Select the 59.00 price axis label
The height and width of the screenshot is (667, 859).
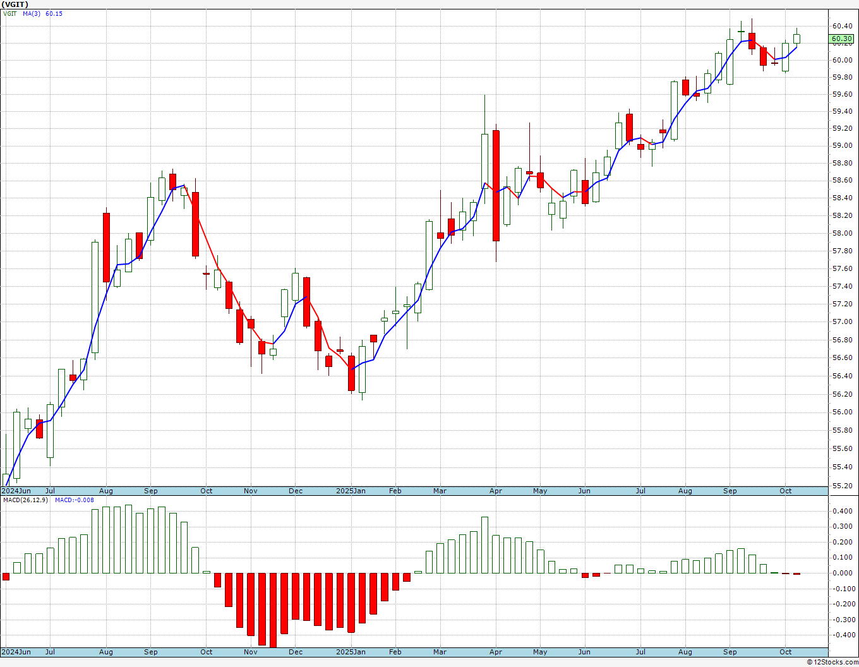pyautogui.click(x=842, y=146)
